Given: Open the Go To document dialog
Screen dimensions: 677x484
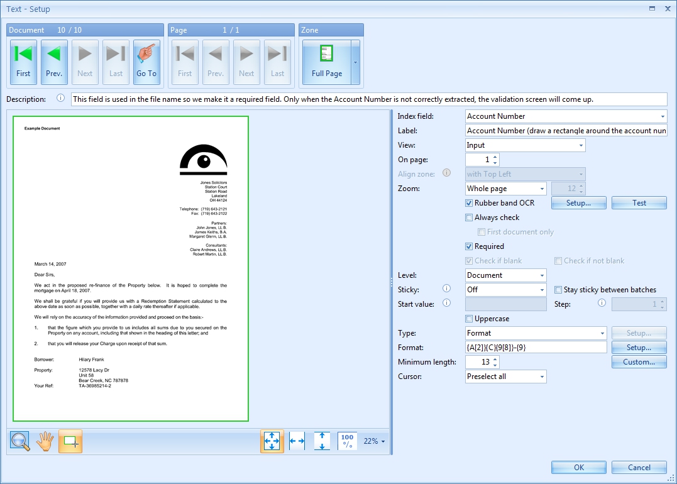Looking at the screenshot, I should (146, 62).
